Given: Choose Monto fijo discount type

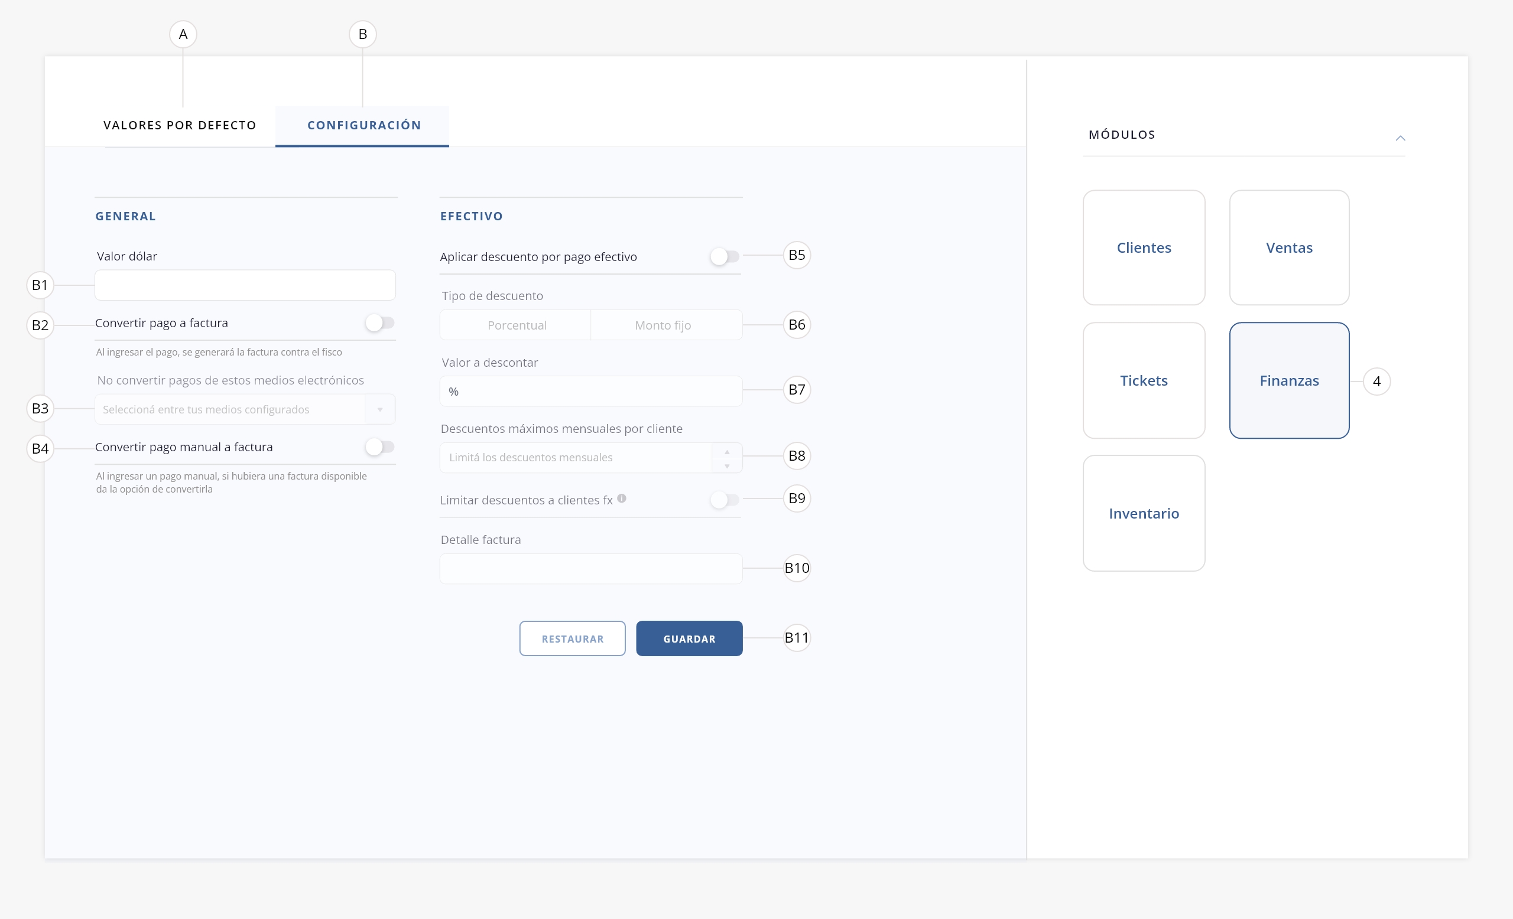Looking at the screenshot, I should pos(663,325).
